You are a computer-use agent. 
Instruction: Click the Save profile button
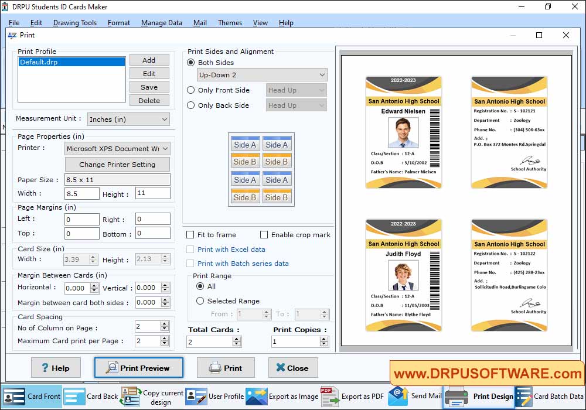pyautogui.click(x=149, y=87)
